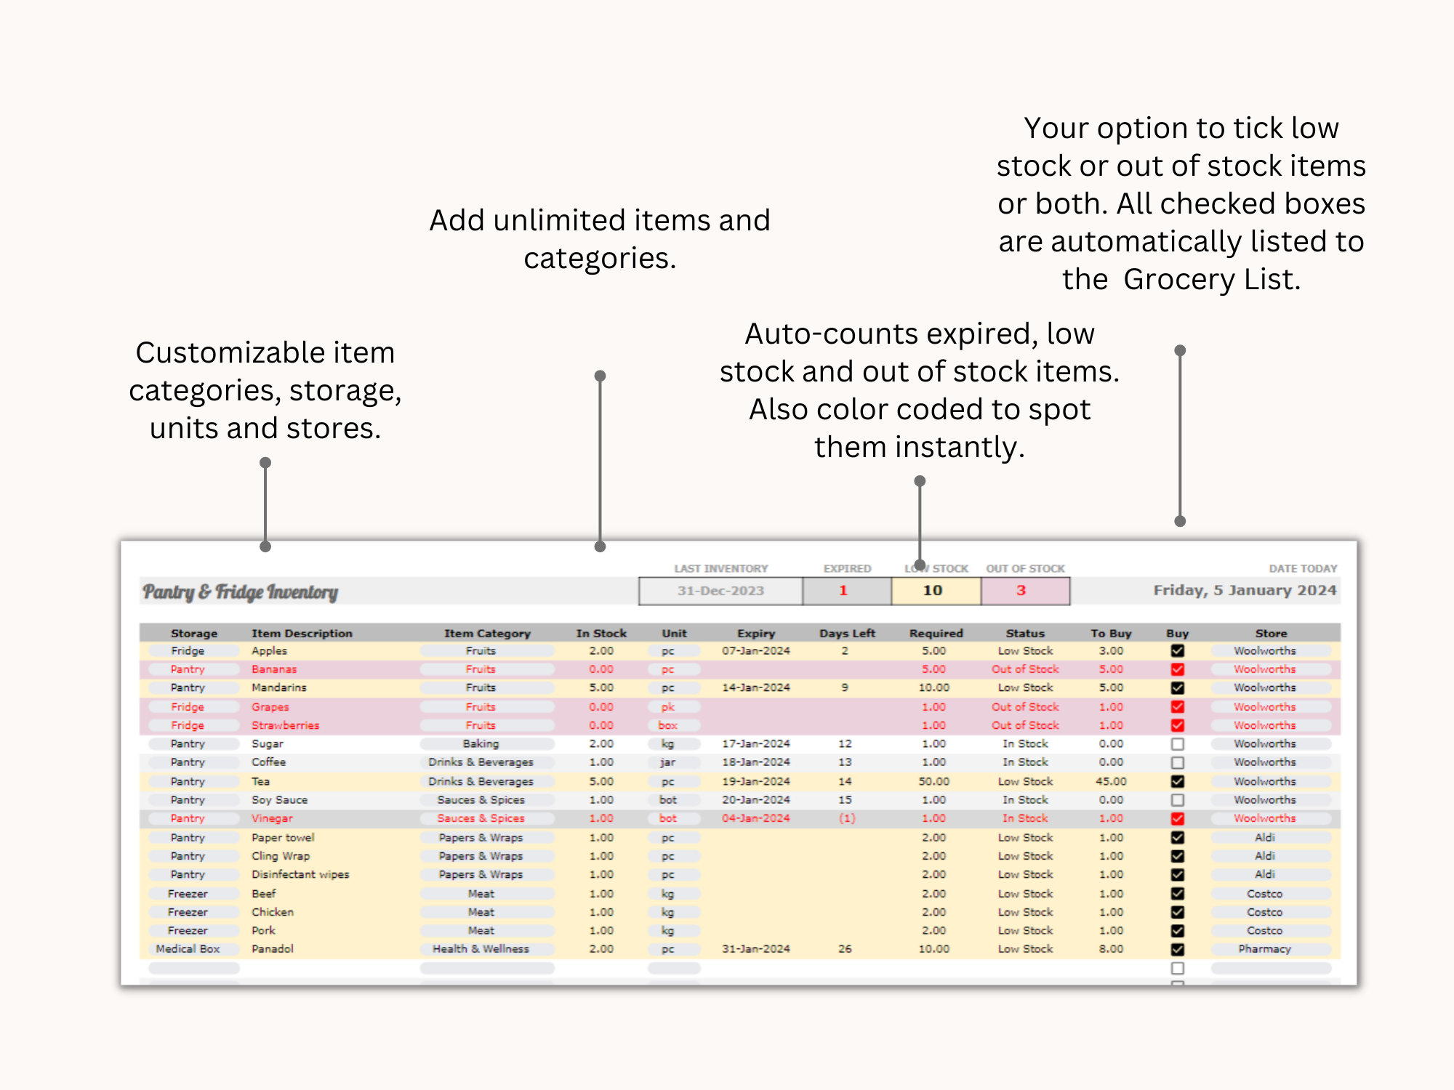Uncheck Bananas from the Buy column
1454x1090 pixels.
[x=1178, y=669]
